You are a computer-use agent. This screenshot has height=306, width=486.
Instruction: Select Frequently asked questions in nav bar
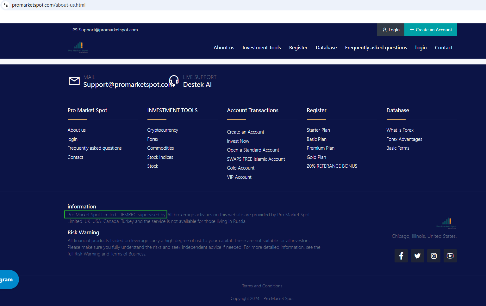(376, 48)
